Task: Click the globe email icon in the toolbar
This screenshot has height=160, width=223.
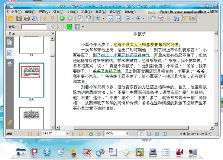Action: (x=35, y=18)
